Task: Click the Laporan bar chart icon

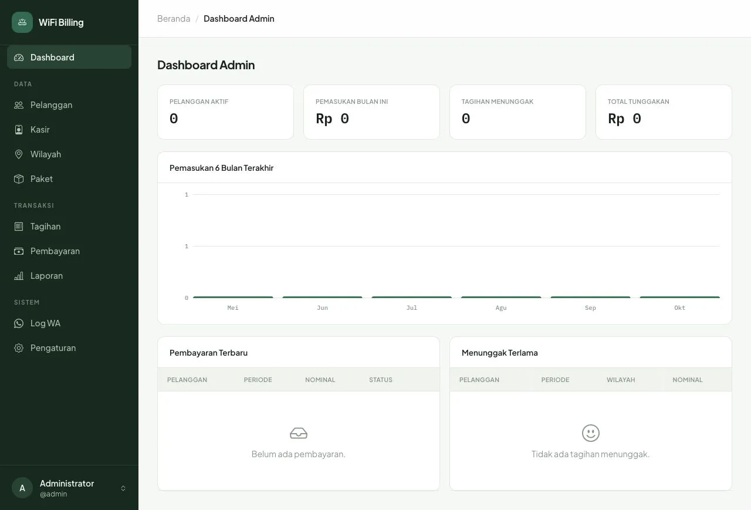Action: coord(19,276)
